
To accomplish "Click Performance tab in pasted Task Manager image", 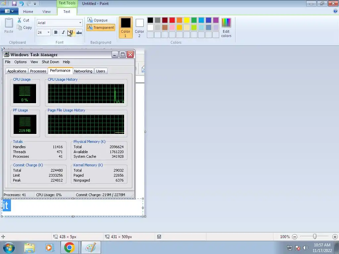I will [x=60, y=71].
